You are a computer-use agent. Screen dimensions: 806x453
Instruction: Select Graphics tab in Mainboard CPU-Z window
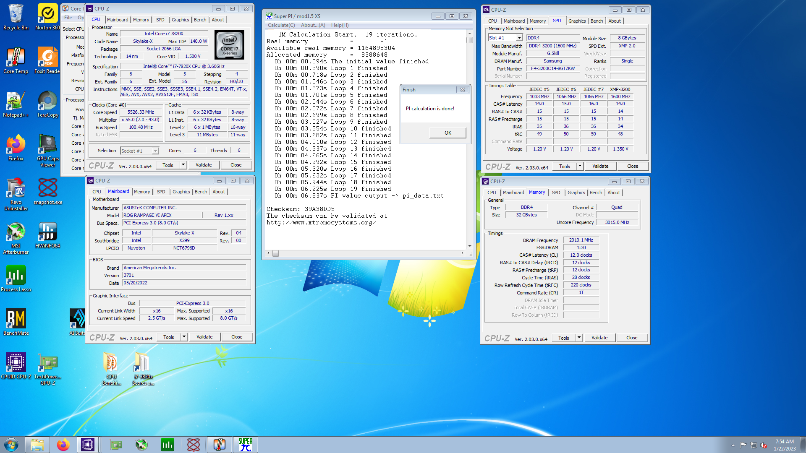click(x=181, y=192)
